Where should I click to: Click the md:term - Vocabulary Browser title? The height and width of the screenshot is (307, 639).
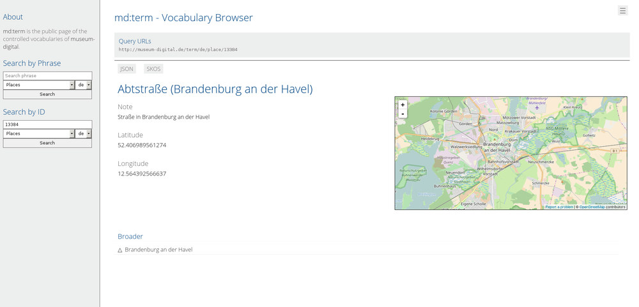183,18
